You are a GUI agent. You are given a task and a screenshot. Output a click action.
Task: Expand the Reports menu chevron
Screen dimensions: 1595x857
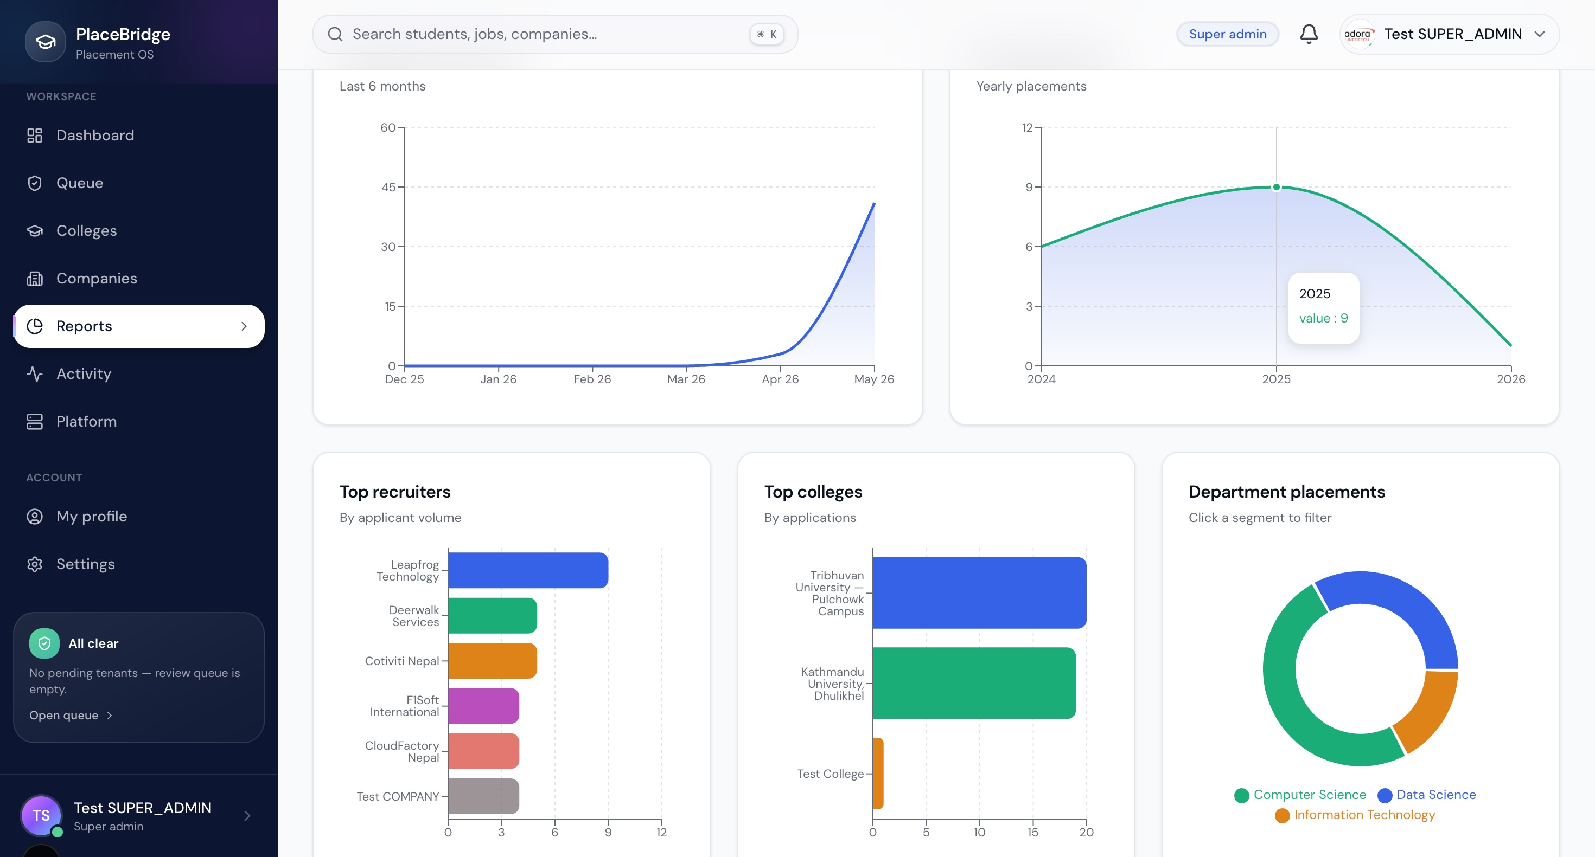pyautogui.click(x=244, y=326)
